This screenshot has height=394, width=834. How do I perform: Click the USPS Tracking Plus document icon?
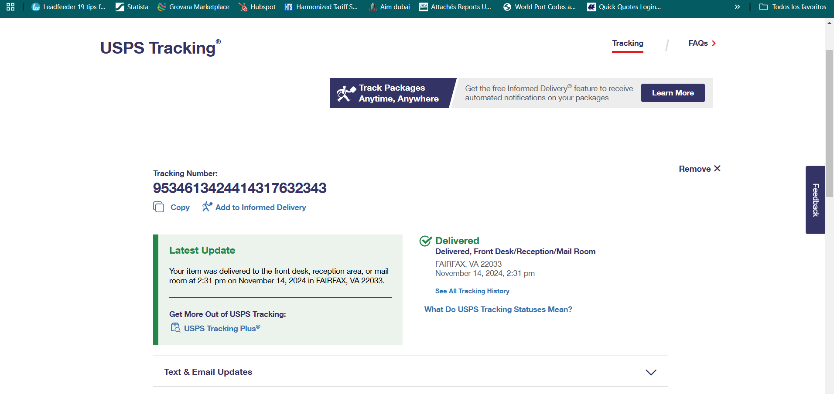(x=175, y=328)
